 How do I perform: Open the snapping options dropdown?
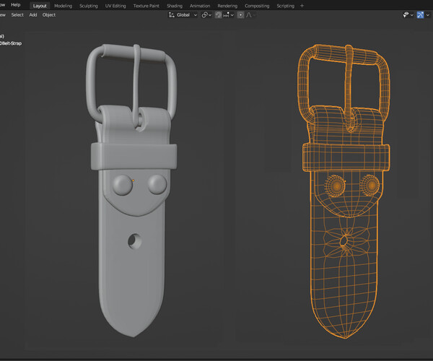[228, 15]
